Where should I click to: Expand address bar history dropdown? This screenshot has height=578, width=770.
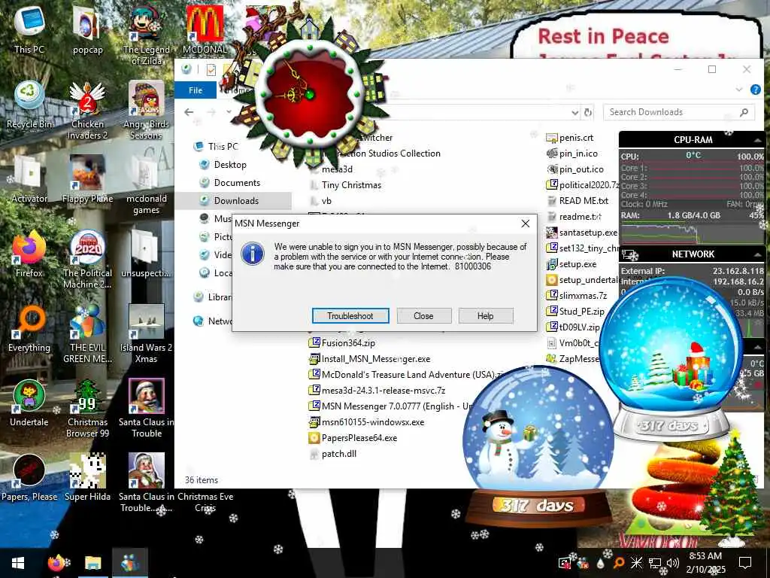(575, 113)
